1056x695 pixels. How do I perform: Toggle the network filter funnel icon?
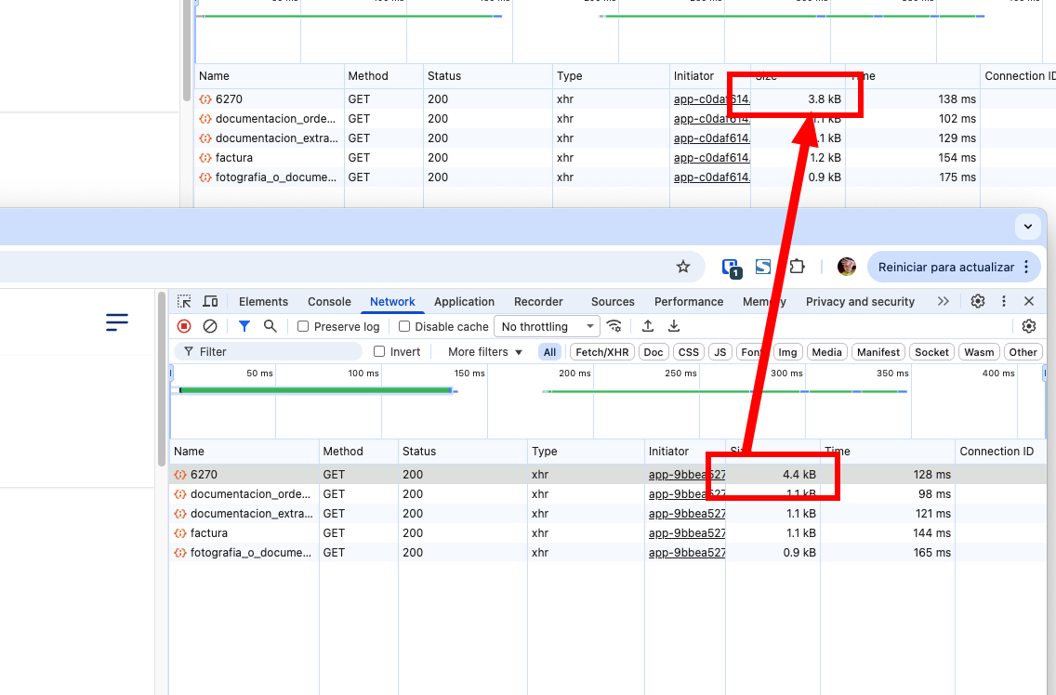tap(244, 326)
